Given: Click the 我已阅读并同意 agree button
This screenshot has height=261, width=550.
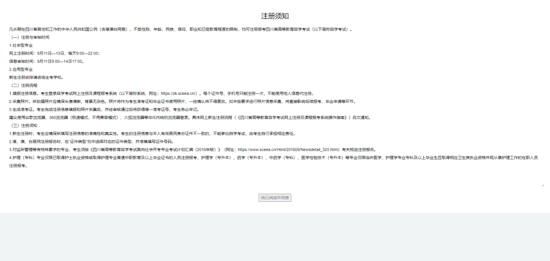Looking at the screenshot, I should click(x=275, y=197).
